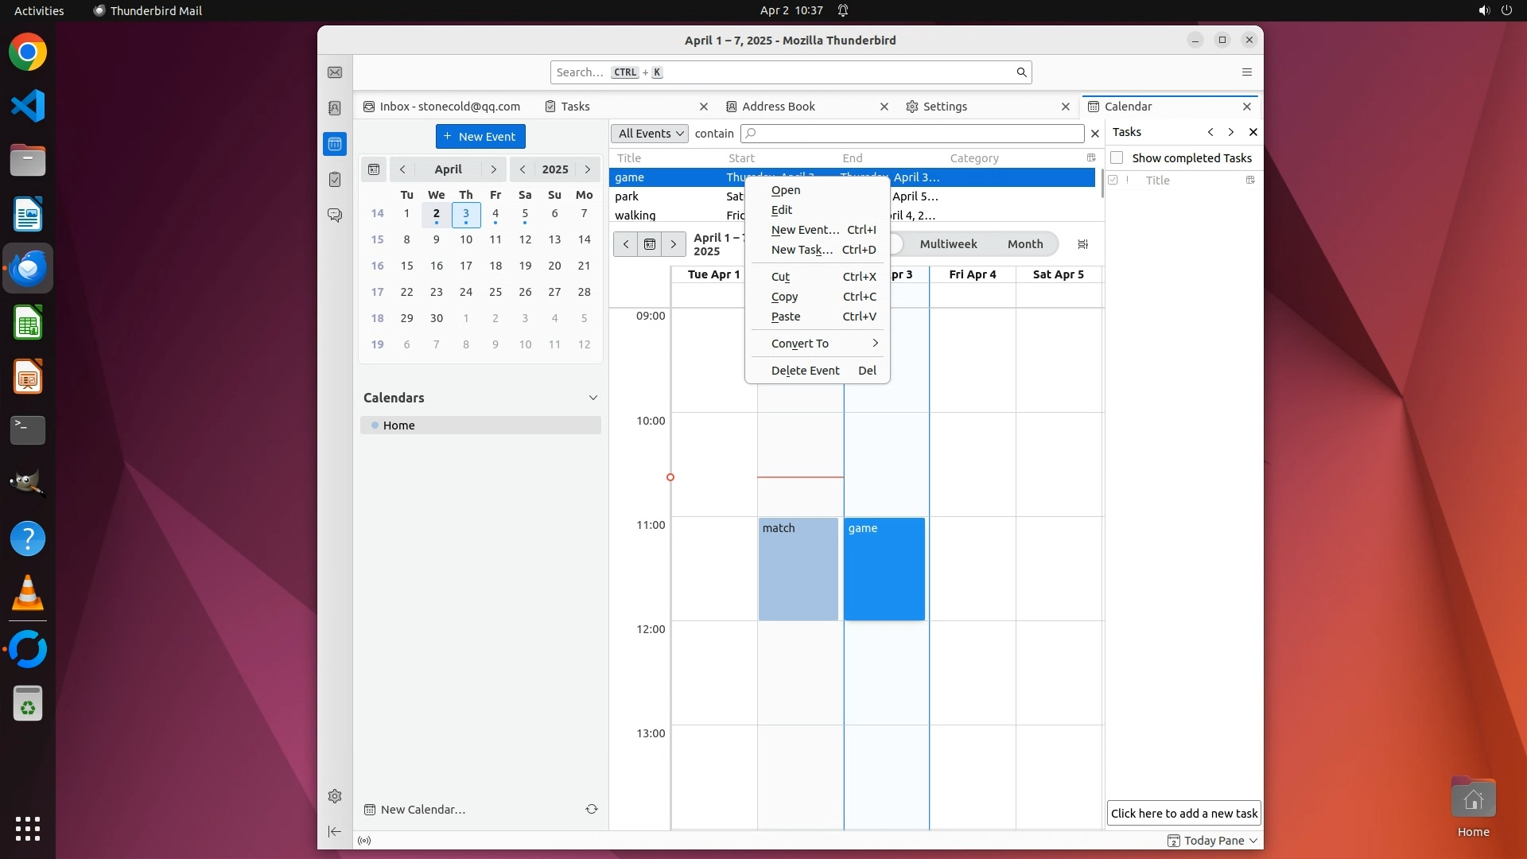Open the Mail space icon in the sidebar
The width and height of the screenshot is (1527, 859).
335,72
